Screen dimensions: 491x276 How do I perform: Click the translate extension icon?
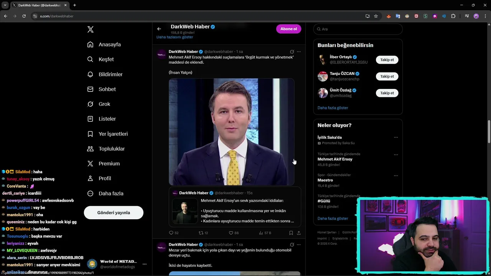[398, 16]
